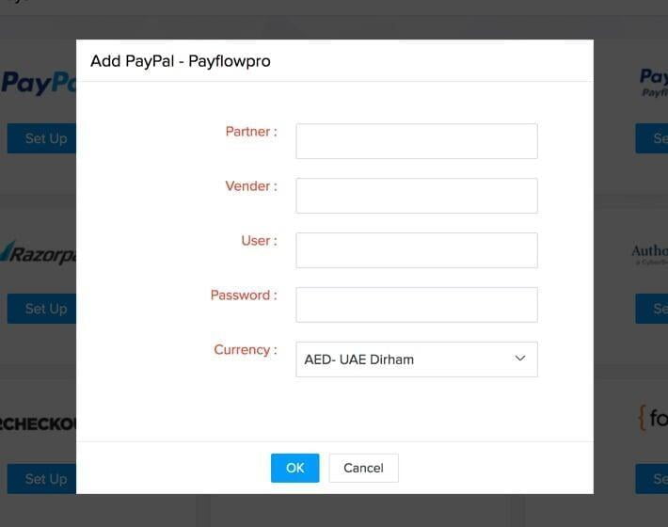This screenshot has height=527, width=668.
Task: Click the Partner input field
Action: [417, 141]
